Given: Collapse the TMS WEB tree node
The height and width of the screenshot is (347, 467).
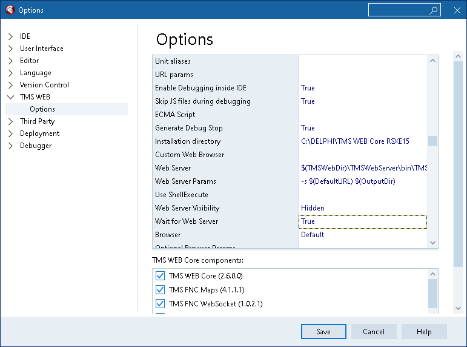Looking at the screenshot, I should 10,97.
